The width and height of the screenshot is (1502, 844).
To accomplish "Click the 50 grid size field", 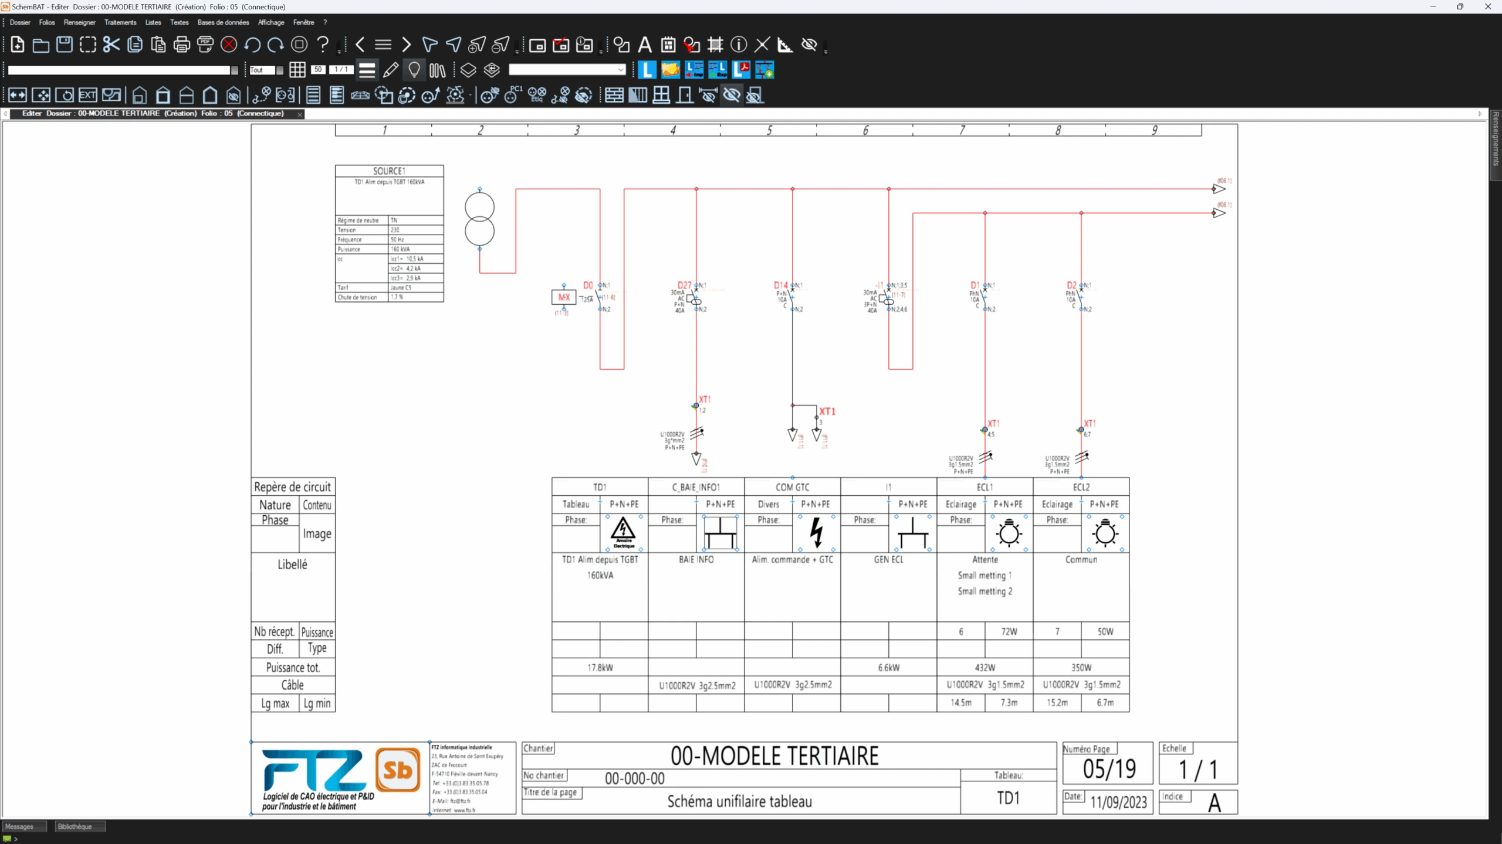I will (x=318, y=70).
